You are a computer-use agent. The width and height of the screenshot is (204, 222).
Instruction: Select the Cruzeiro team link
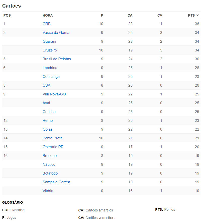pos(50,50)
